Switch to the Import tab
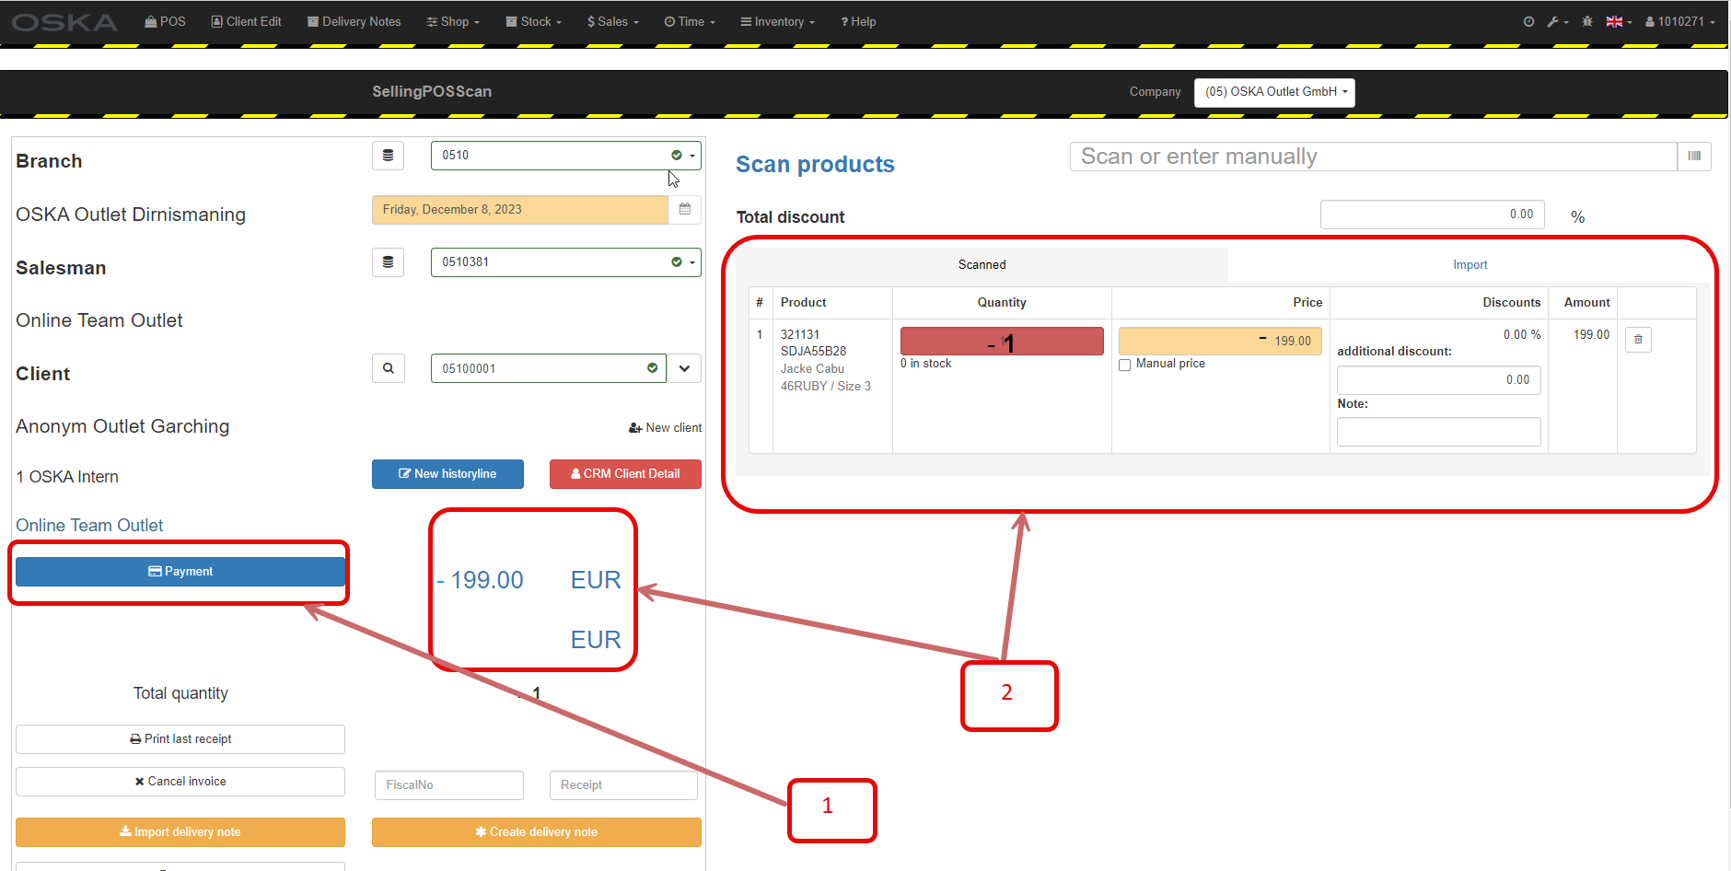1731x871 pixels. (1470, 265)
